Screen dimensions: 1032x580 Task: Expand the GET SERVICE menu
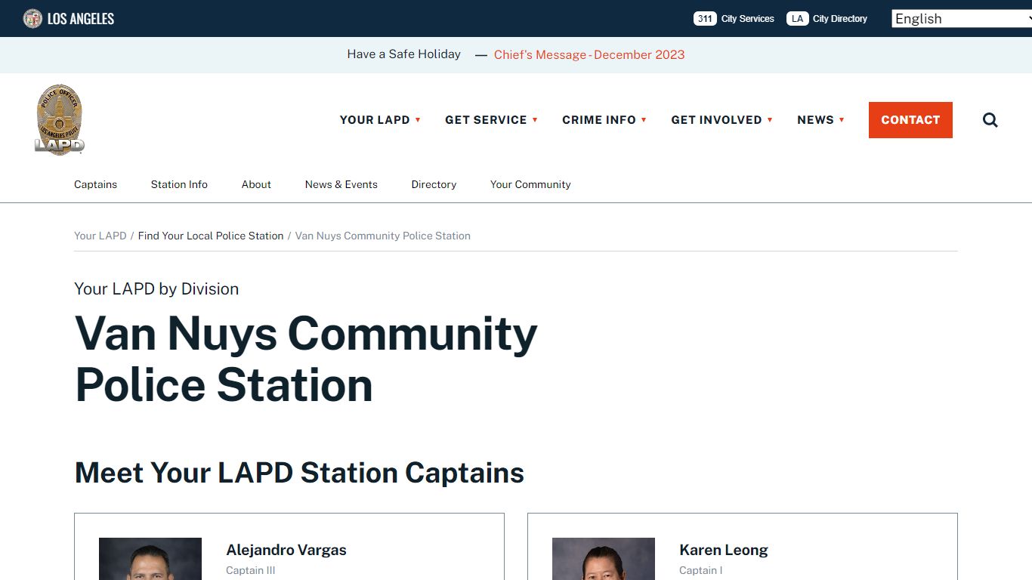click(x=491, y=120)
